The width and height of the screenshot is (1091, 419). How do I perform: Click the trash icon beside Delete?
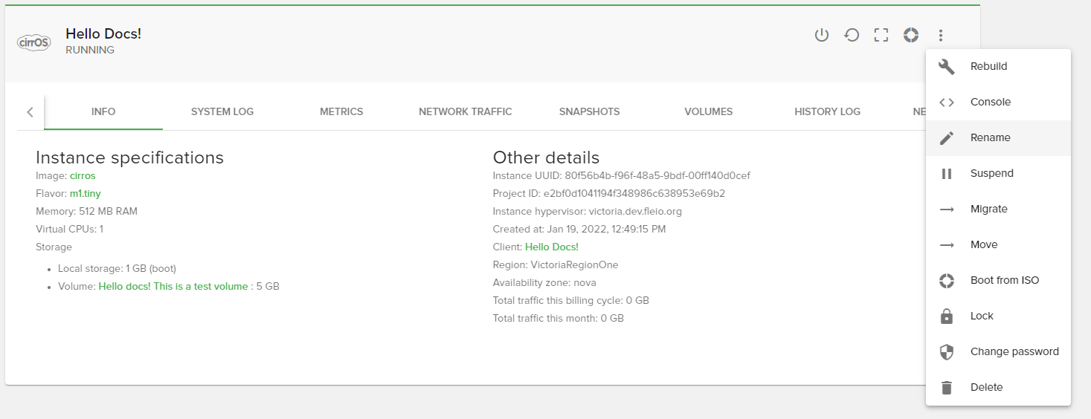click(x=947, y=387)
